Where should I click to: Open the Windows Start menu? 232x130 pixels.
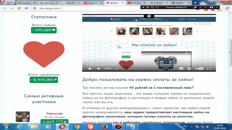(6, 127)
